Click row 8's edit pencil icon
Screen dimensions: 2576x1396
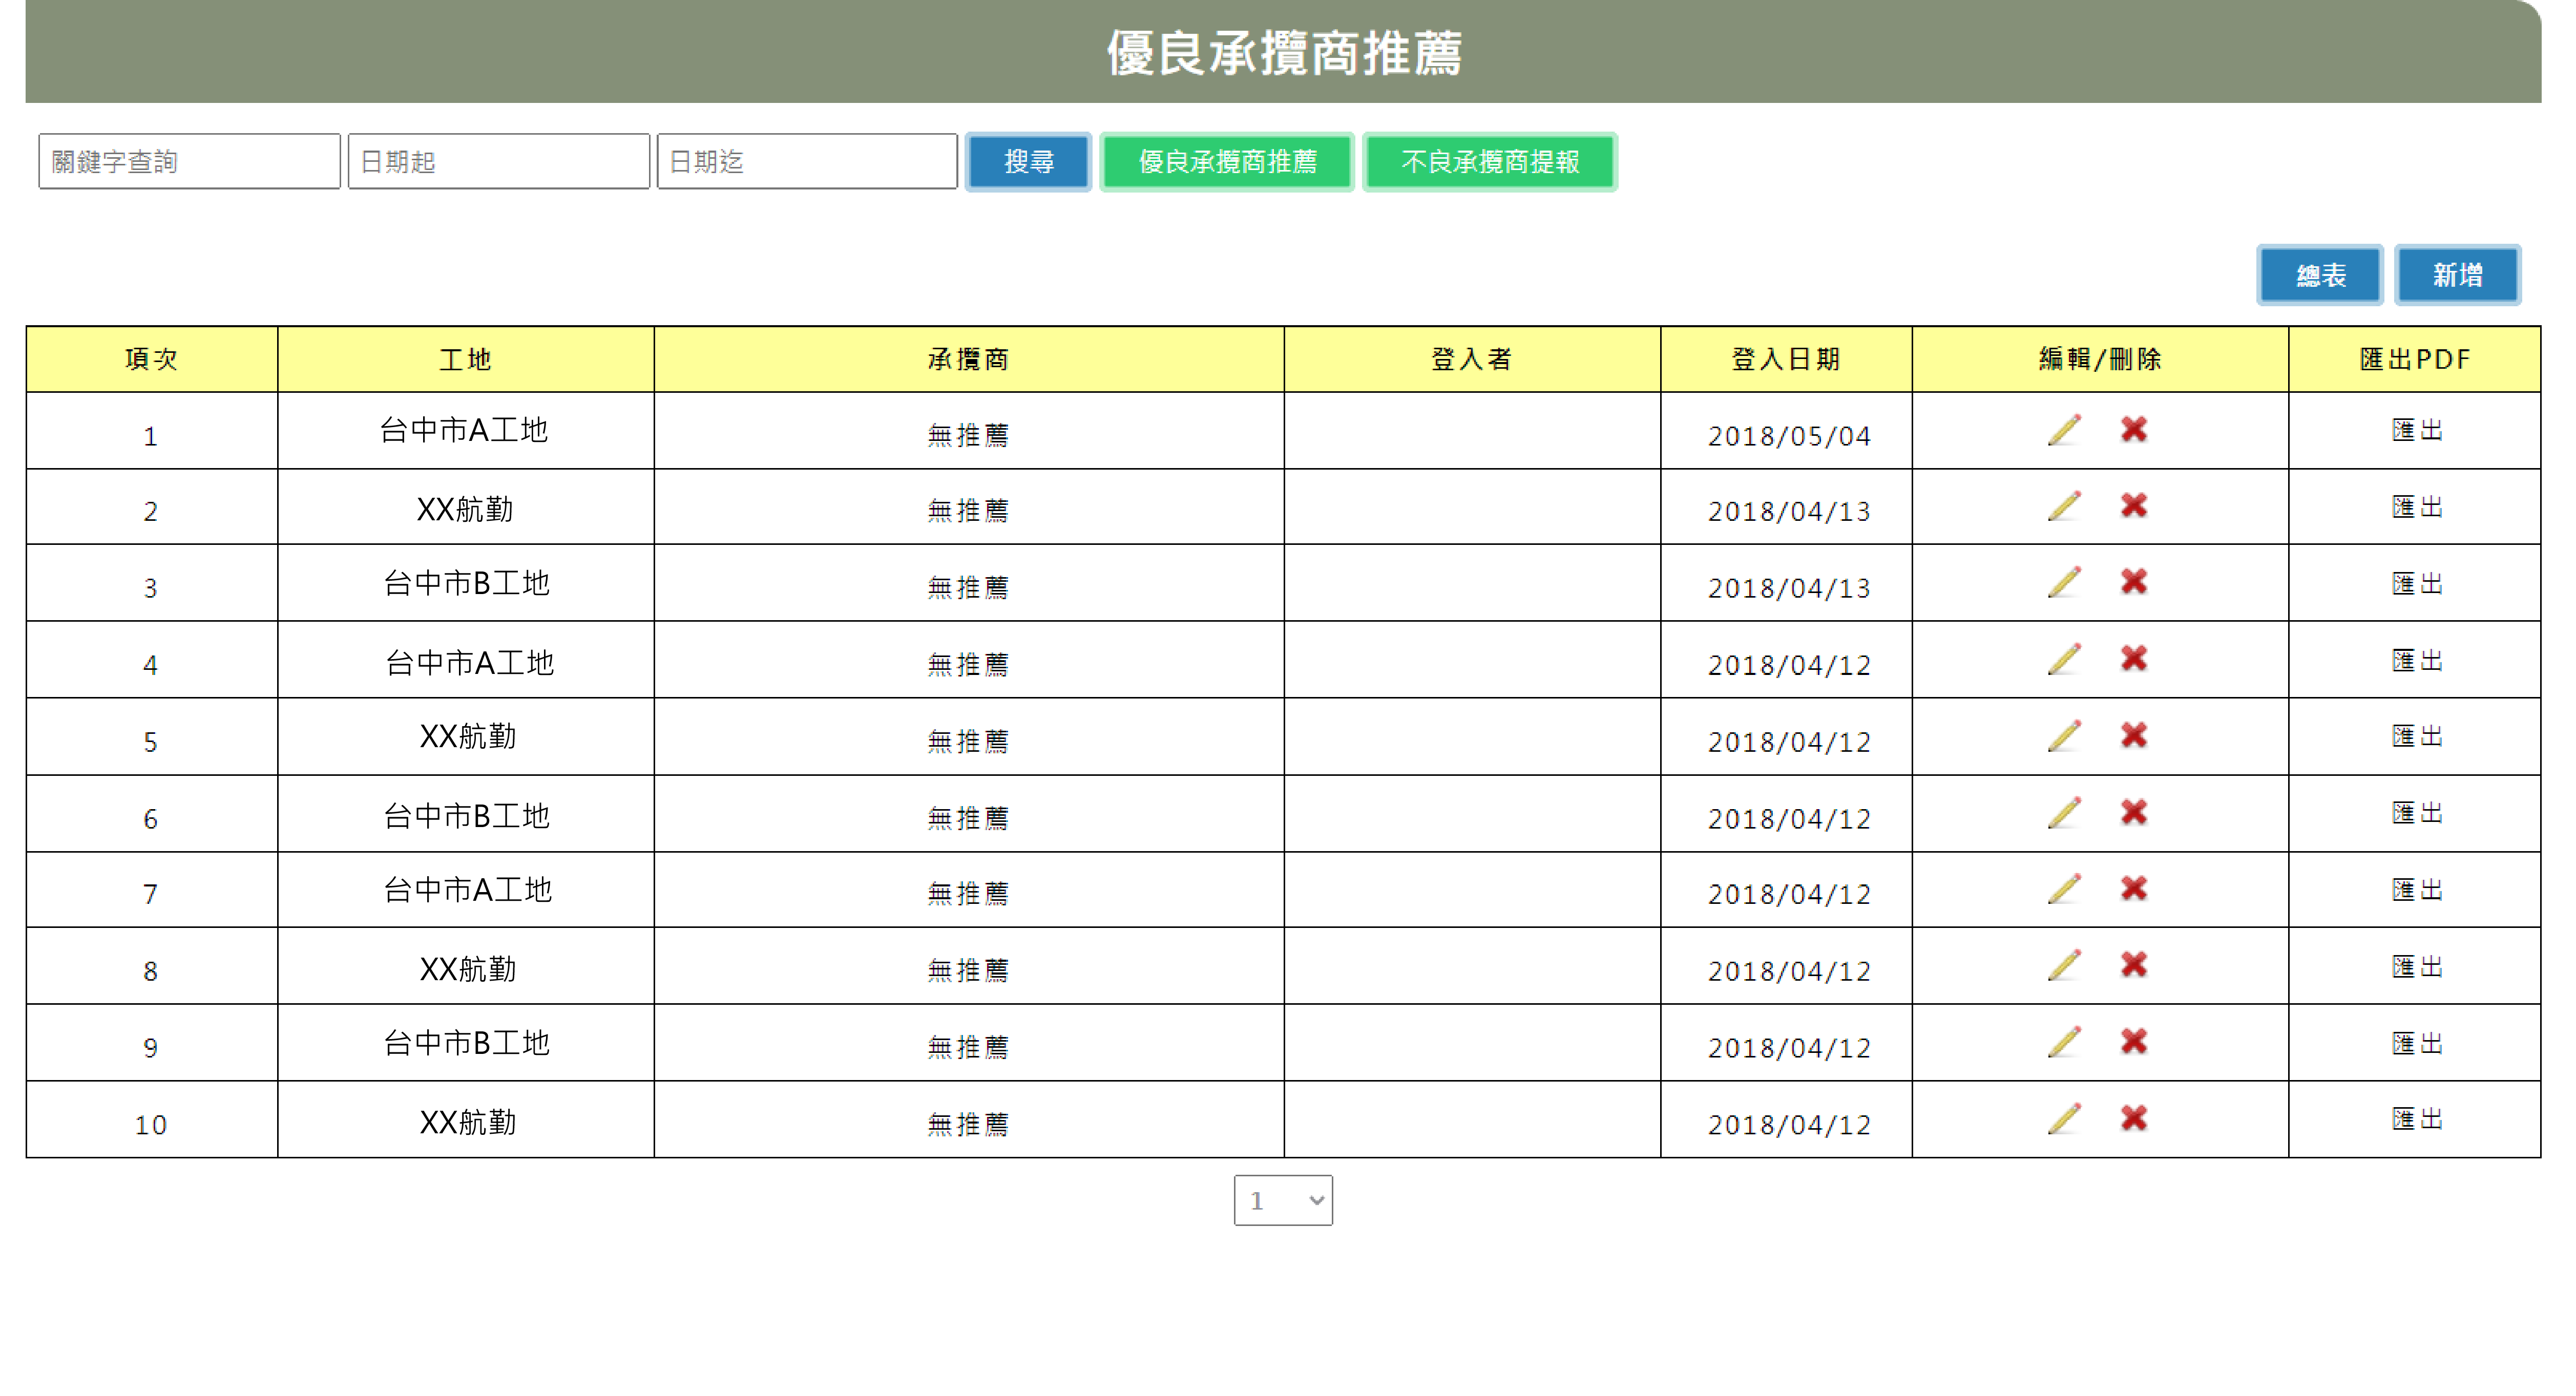(x=2064, y=965)
